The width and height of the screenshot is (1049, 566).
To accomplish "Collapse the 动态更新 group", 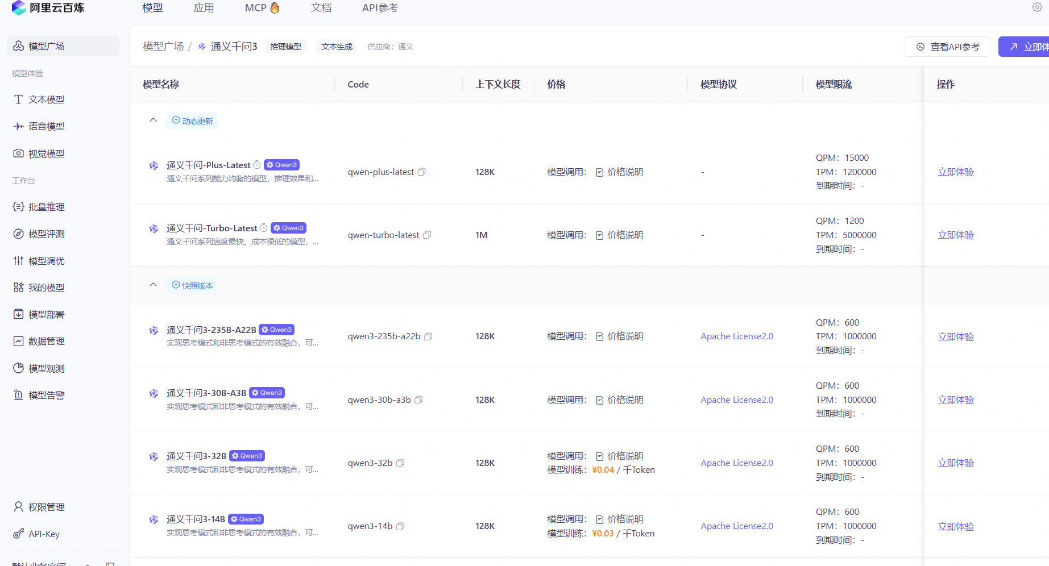I will pyautogui.click(x=153, y=120).
